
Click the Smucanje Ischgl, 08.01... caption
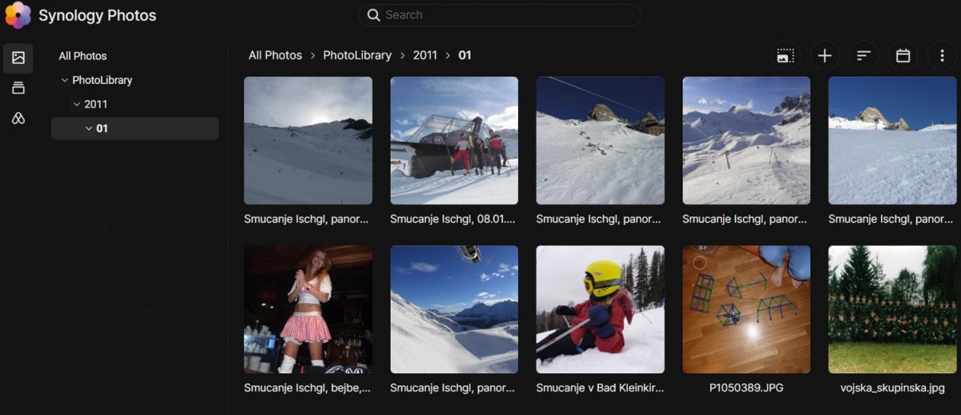(x=454, y=219)
